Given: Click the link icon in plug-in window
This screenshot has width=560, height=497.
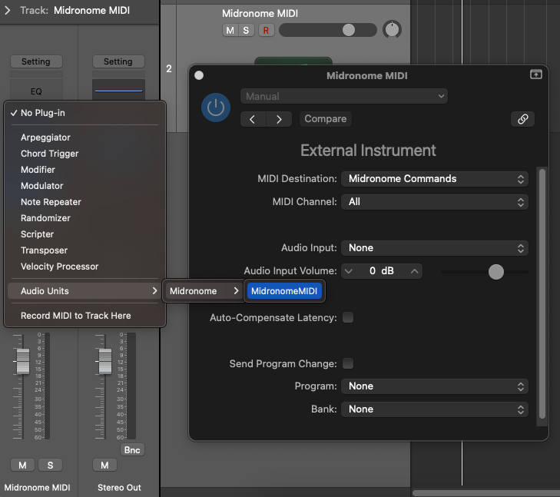Looking at the screenshot, I should (x=522, y=119).
